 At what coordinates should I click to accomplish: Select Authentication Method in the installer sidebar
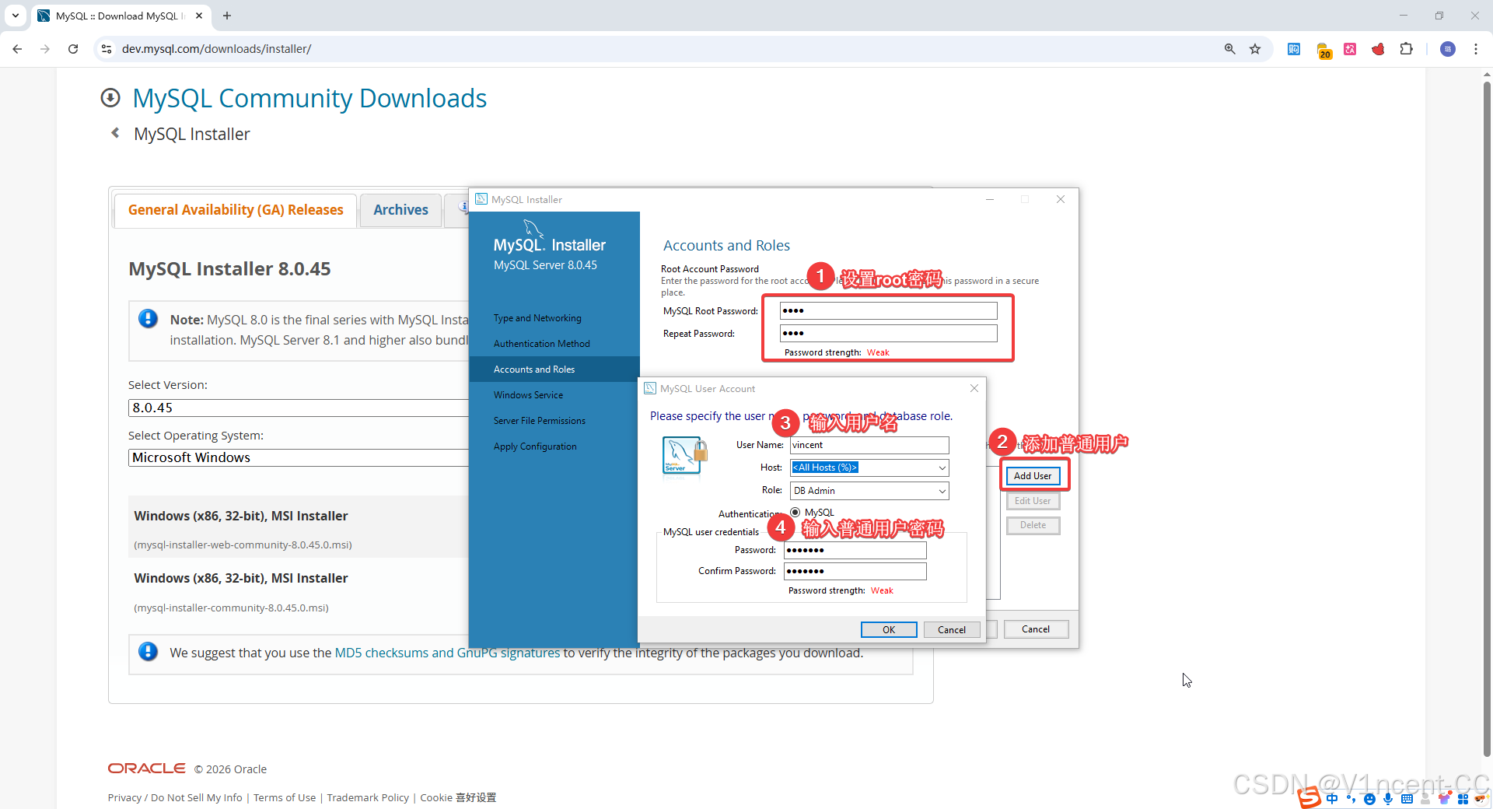point(541,344)
